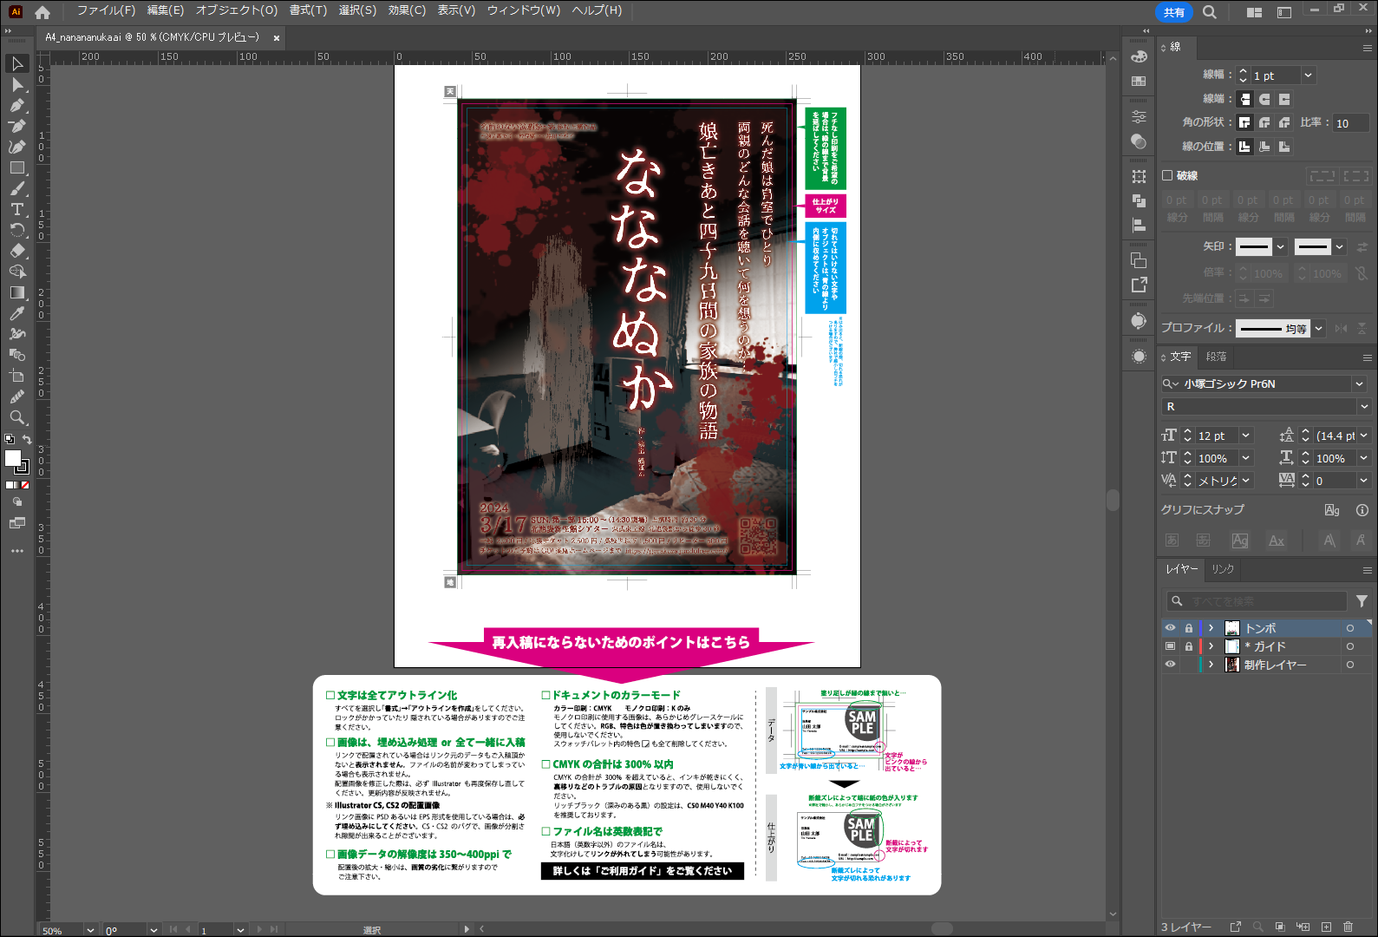This screenshot has height=937, width=1378.
Task: Click the layer search input field
Action: tap(1256, 601)
